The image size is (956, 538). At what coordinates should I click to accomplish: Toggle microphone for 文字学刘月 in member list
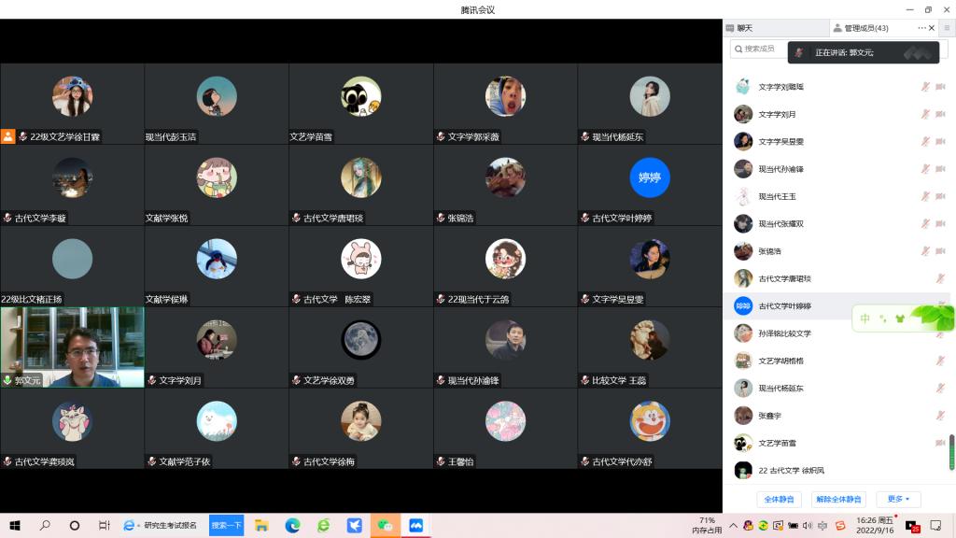point(925,114)
